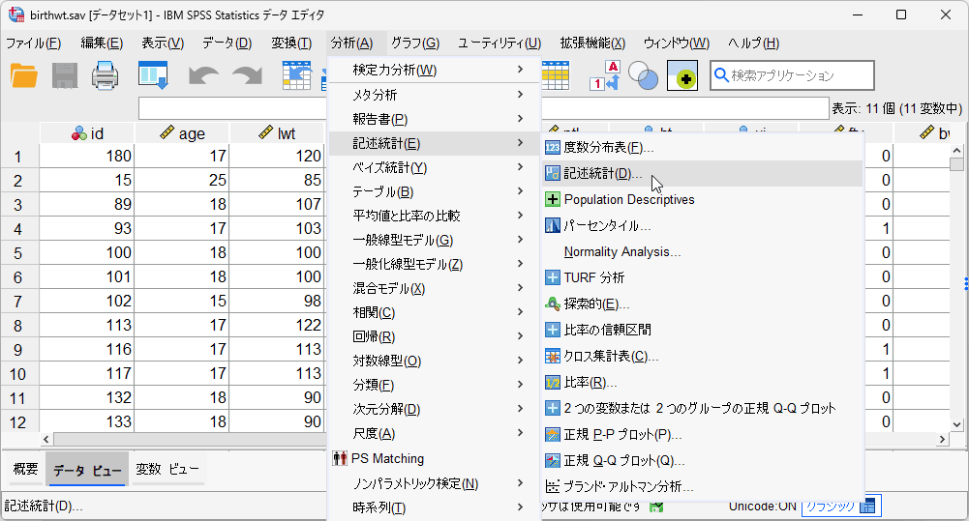Screen dimensions: 969x521
Task: Click the print toolbar icon
Action: pyautogui.click(x=106, y=76)
